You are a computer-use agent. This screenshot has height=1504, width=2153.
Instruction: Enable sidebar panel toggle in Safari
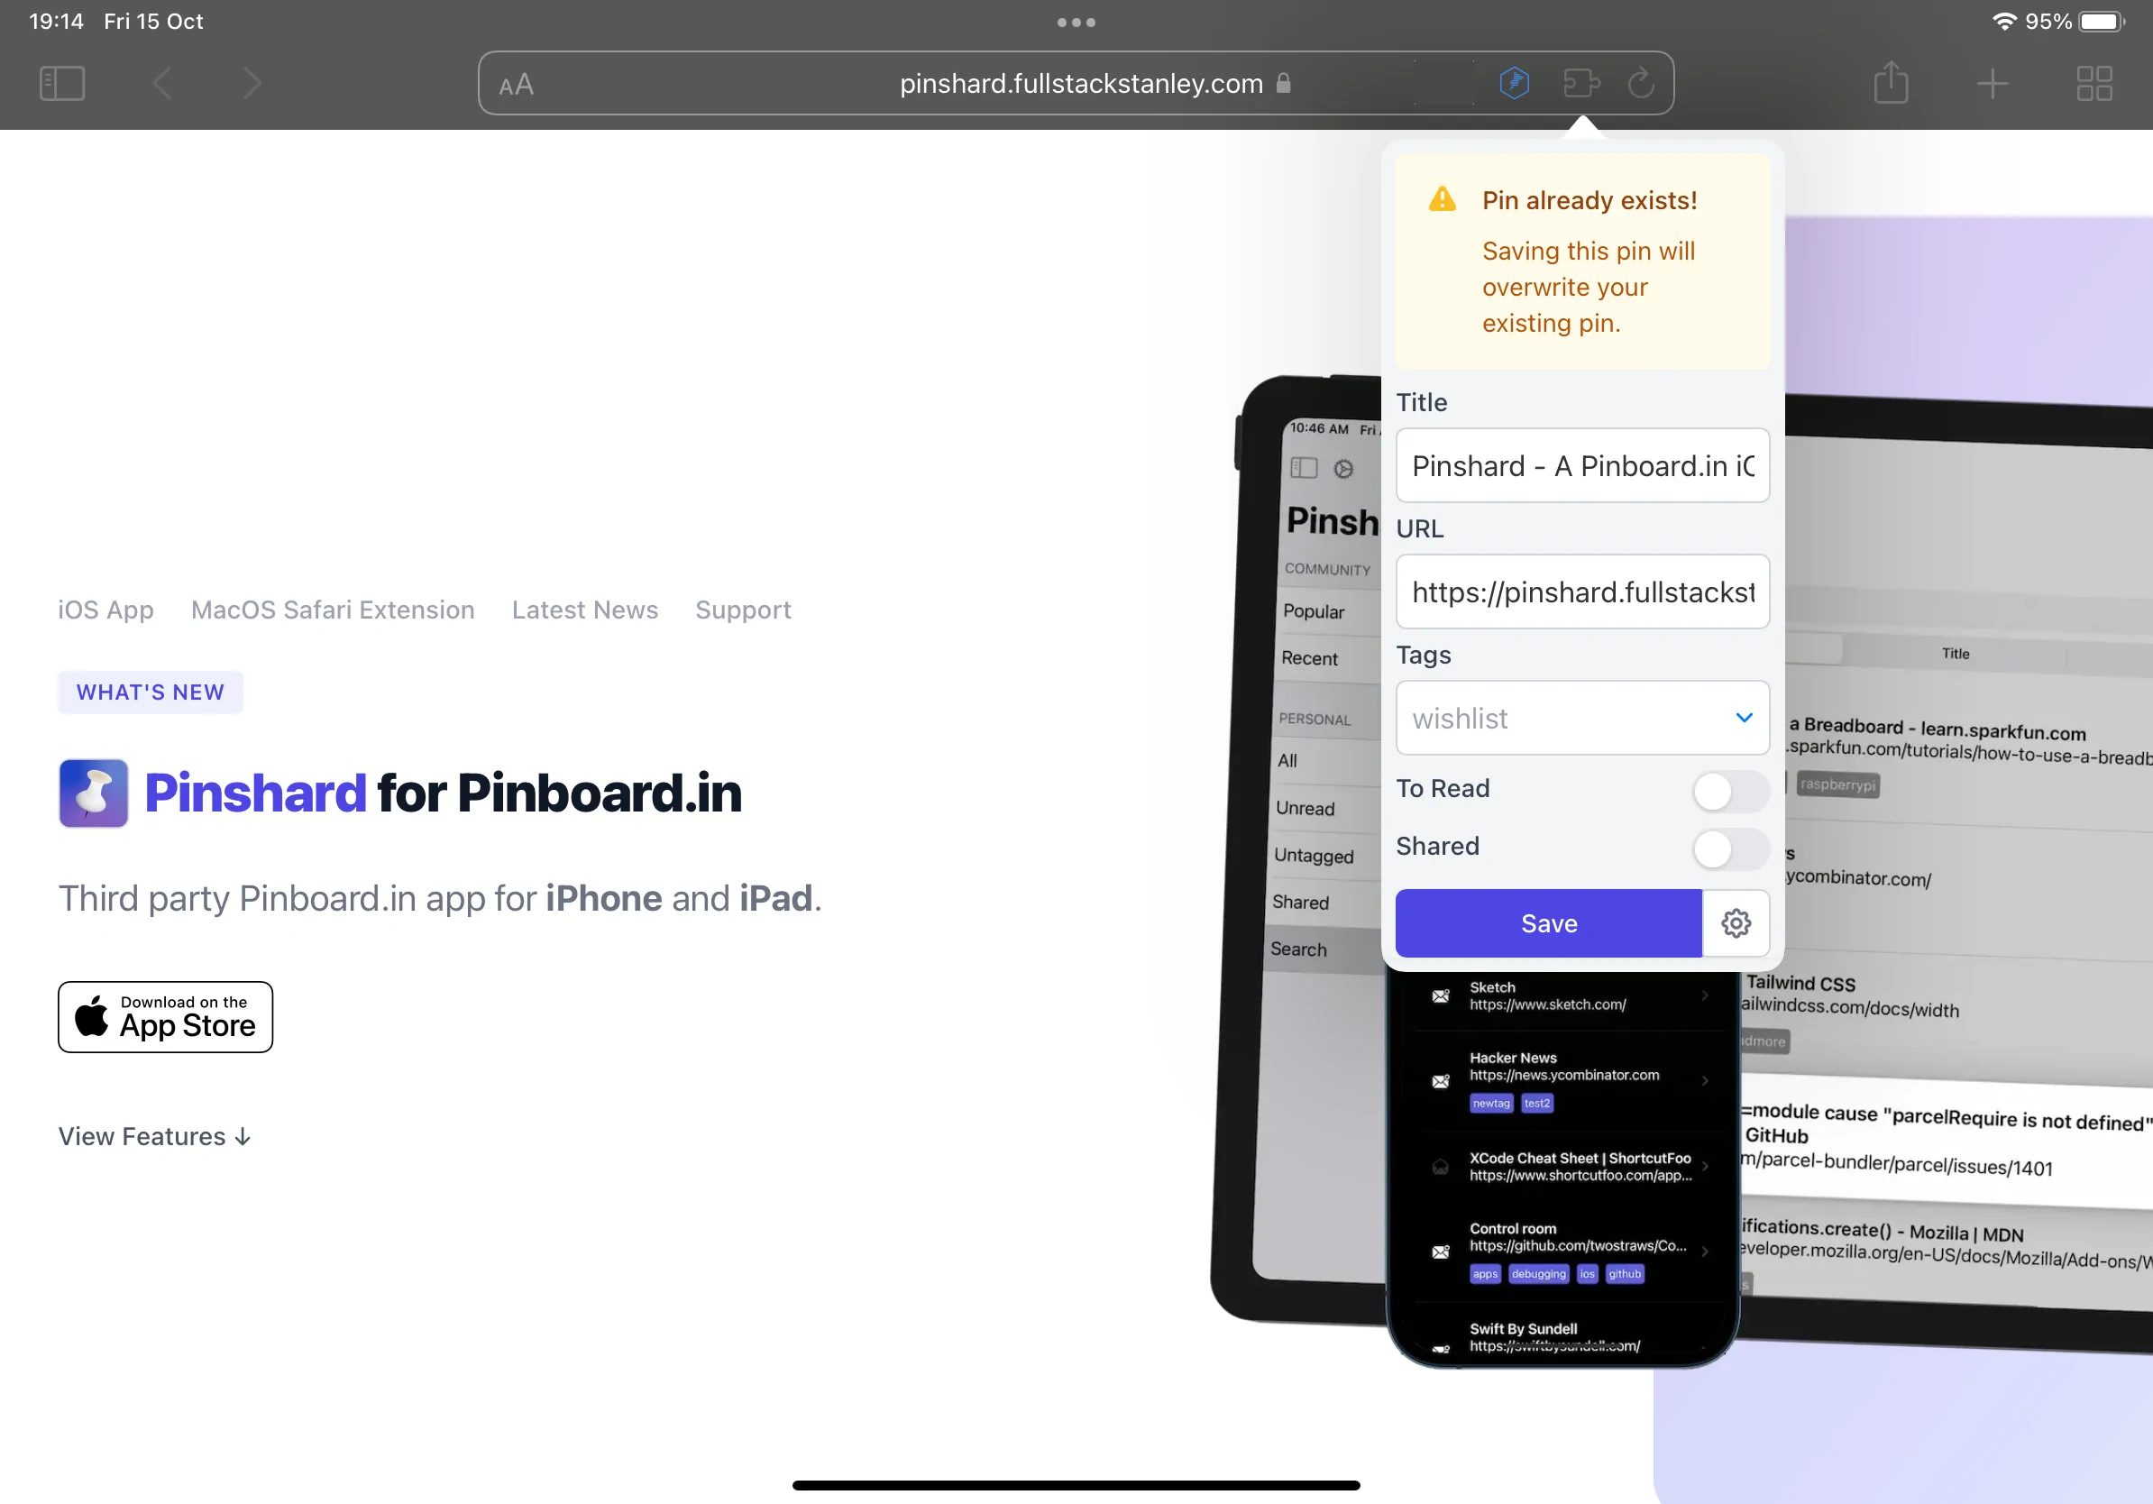60,82
